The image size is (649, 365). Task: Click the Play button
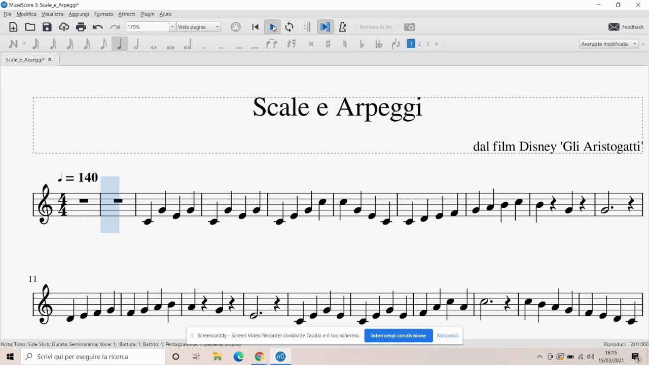(x=272, y=27)
